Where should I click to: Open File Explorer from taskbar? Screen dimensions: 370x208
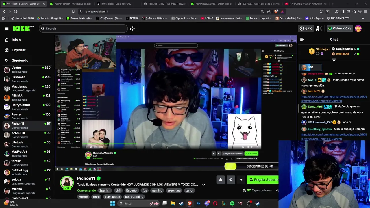[x=173, y=203]
